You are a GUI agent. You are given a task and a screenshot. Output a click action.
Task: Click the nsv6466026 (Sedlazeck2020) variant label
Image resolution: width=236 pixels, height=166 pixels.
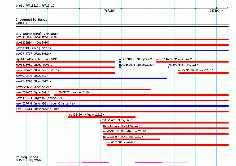tap(37, 37)
